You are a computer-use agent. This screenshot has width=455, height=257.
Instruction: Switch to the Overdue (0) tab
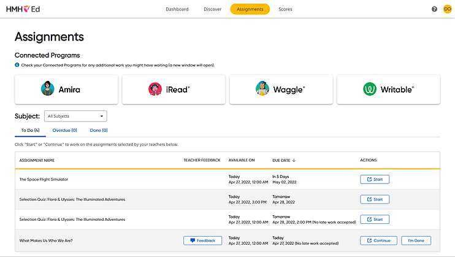[x=65, y=131]
